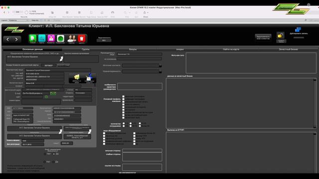Select Да radio in upper Нет/Да pair
This screenshot has height=179, width=319.
pos(54,154)
